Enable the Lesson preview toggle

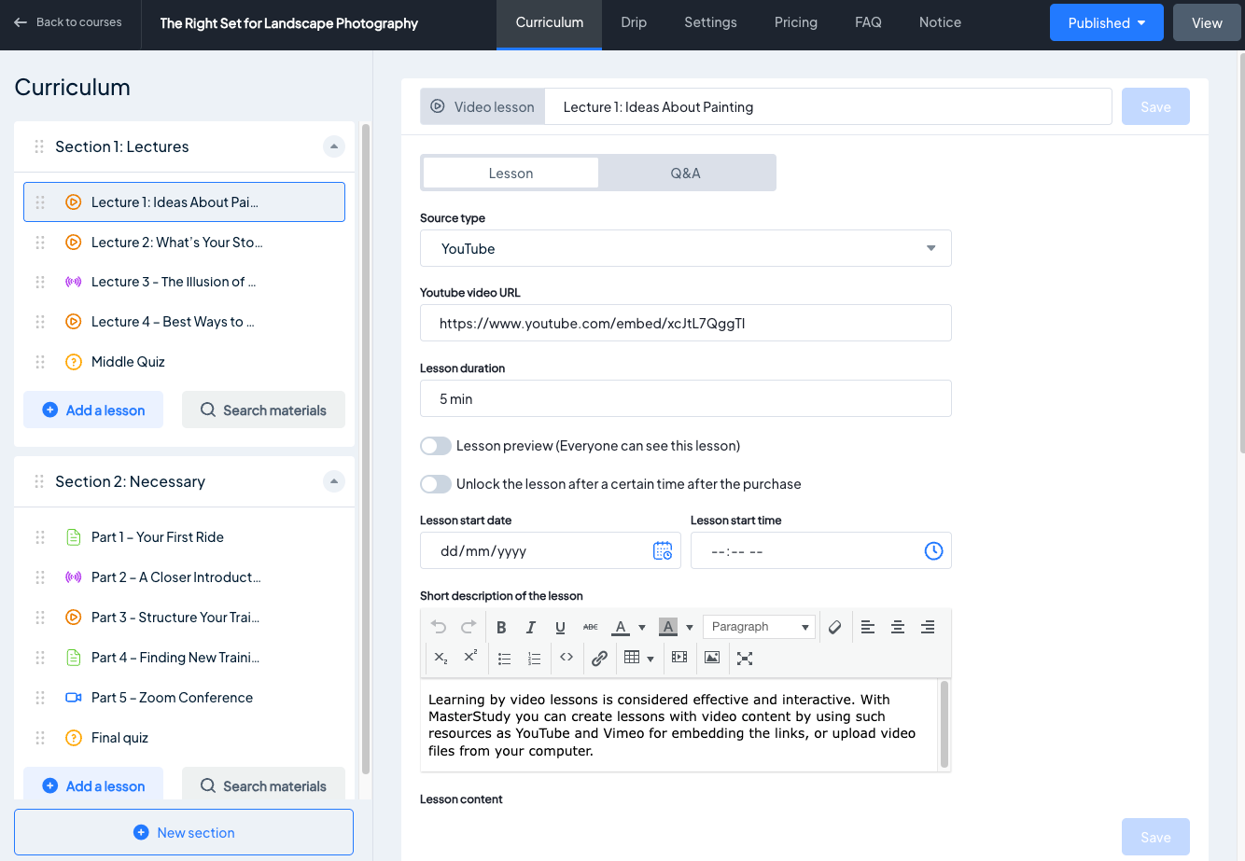coord(436,446)
